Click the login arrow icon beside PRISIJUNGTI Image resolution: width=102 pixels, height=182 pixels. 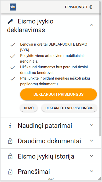[x=90, y=7]
